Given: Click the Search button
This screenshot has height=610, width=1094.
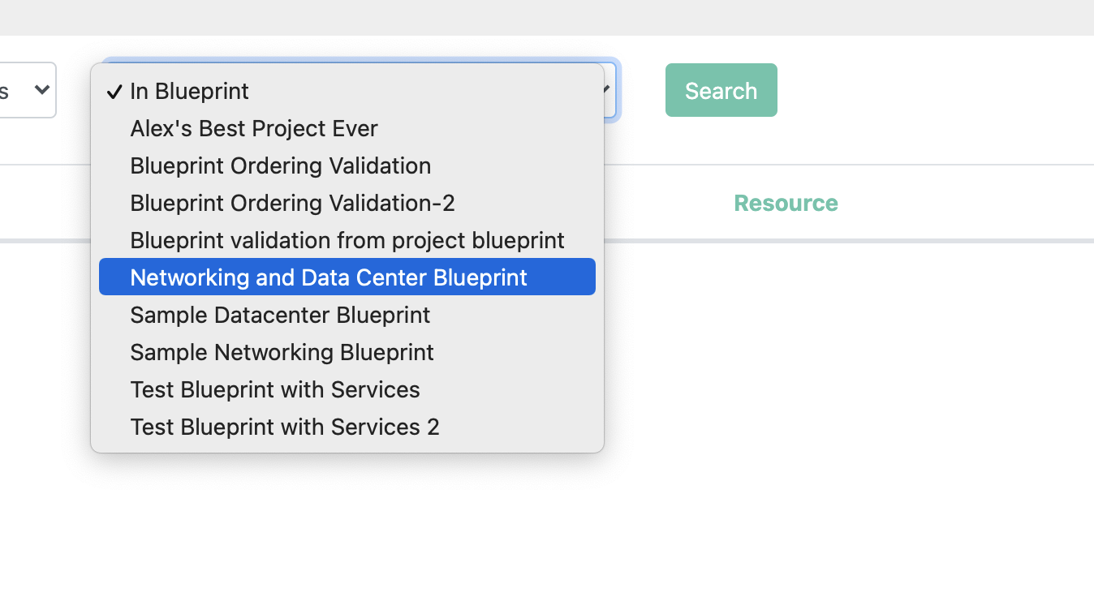Looking at the screenshot, I should [721, 90].
